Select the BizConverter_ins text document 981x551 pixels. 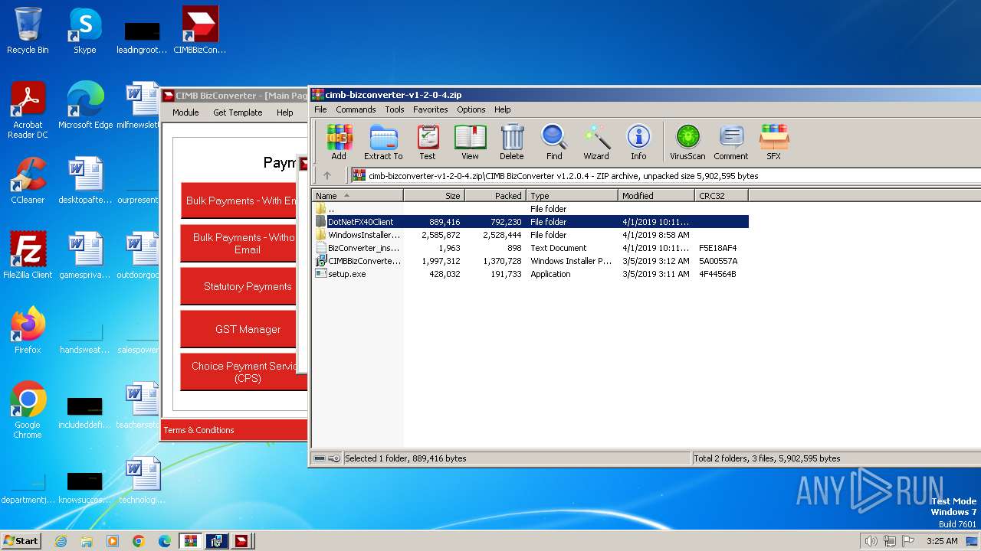530,248
